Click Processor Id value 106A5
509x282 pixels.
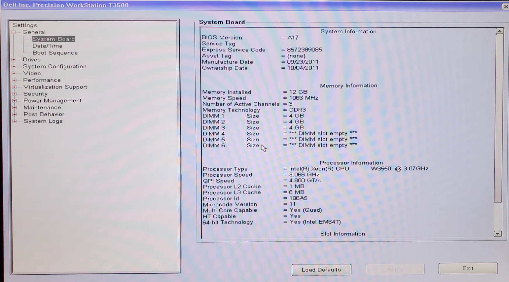point(298,198)
